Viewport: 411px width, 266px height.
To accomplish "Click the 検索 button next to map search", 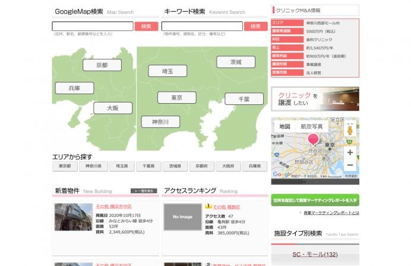I will click(146, 27).
